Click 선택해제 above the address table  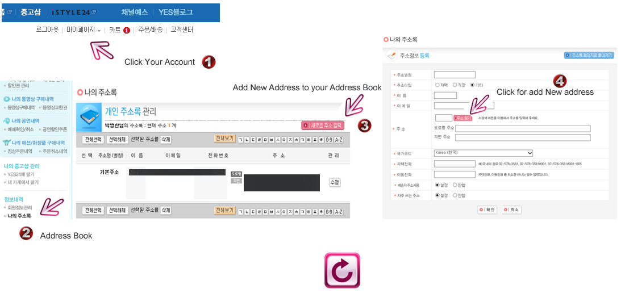coord(117,140)
